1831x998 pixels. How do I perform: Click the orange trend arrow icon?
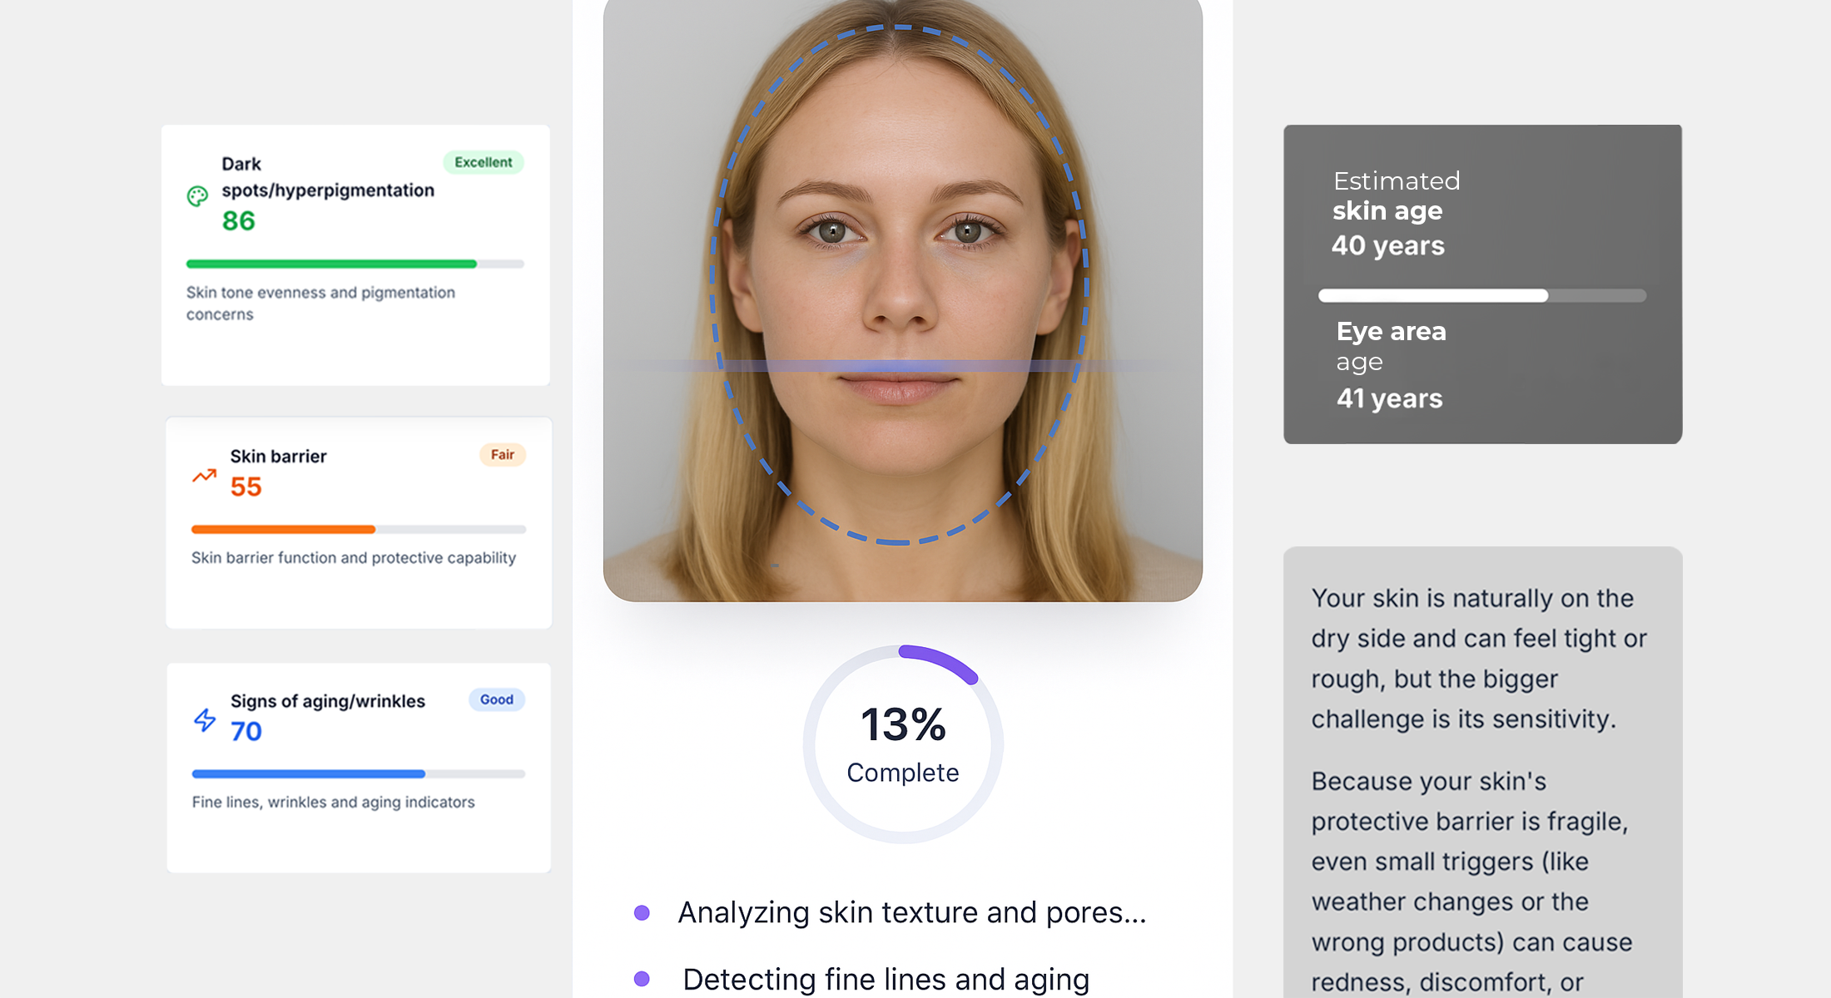[x=204, y=476]
